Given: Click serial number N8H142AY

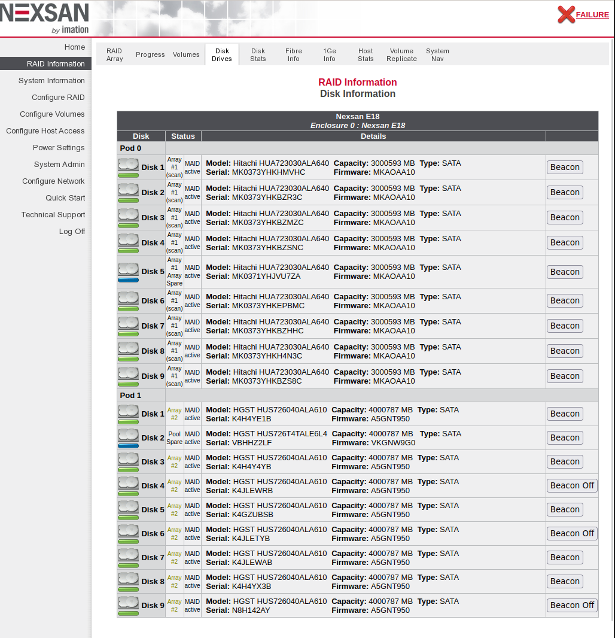Looking at the screenshot, I should tap(251, 610).
